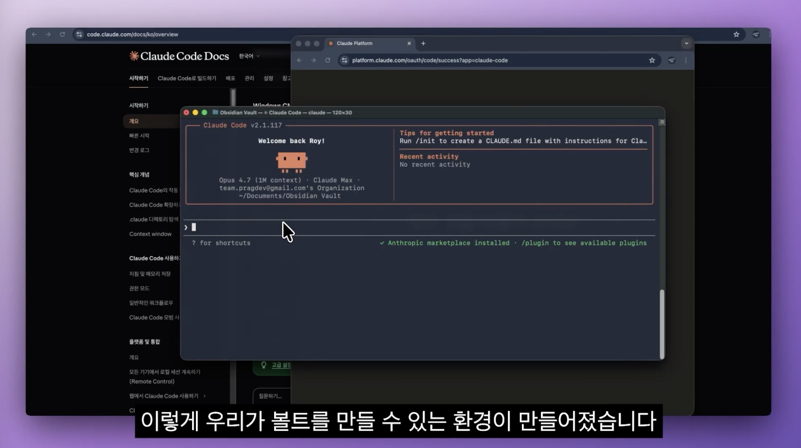Open the Context window sidebar link

pos(150,234)
